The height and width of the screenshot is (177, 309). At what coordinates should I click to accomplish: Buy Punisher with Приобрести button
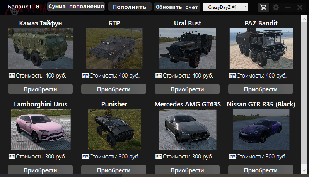tap(114, 169)
